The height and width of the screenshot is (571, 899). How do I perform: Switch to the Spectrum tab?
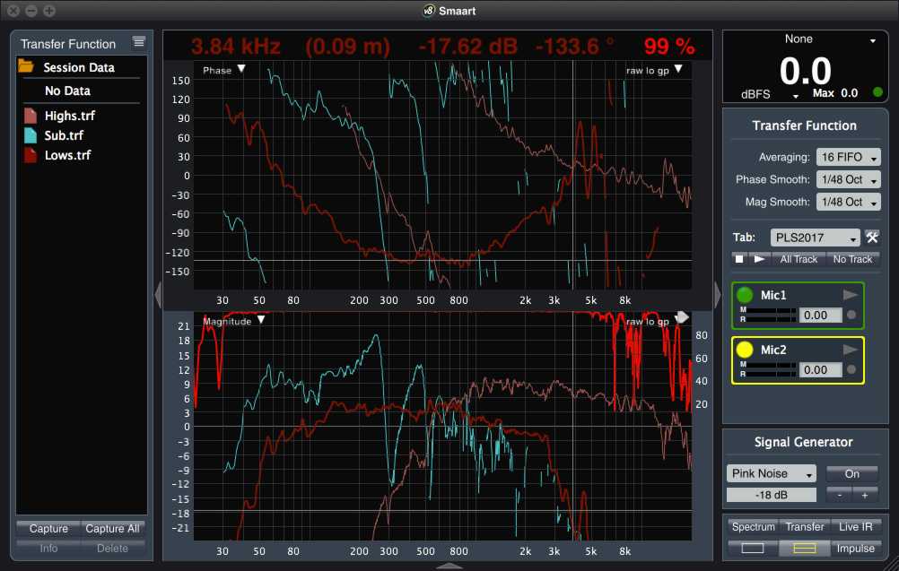pos(752,526)
